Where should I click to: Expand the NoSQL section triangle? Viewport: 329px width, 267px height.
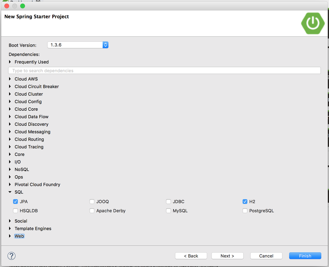9,170
